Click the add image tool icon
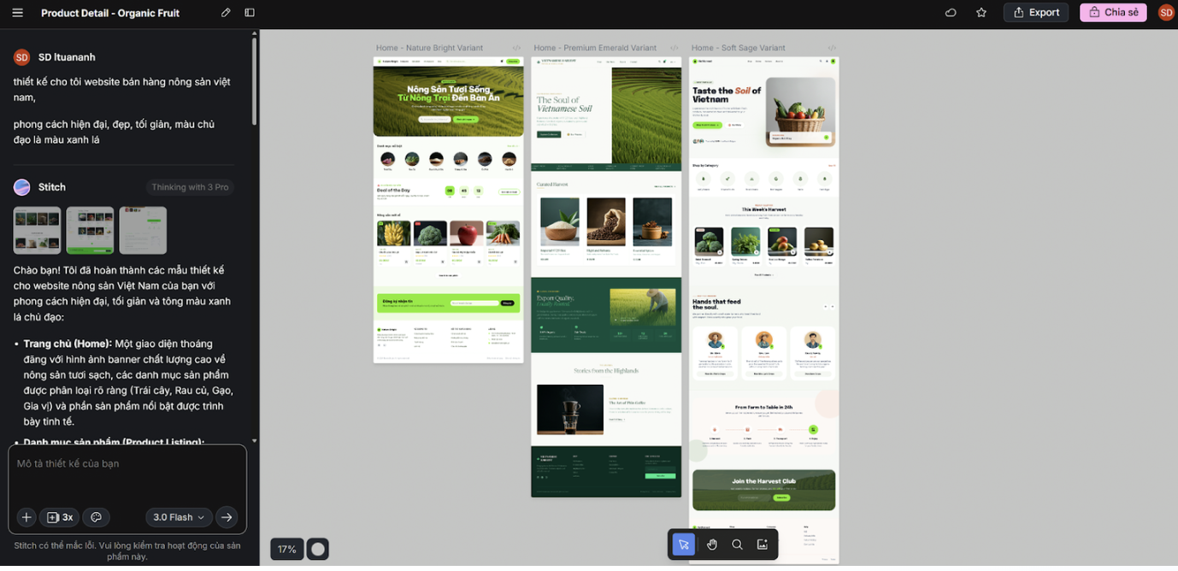The height and width of the screenshot is (571, 1178). [763, 545]
